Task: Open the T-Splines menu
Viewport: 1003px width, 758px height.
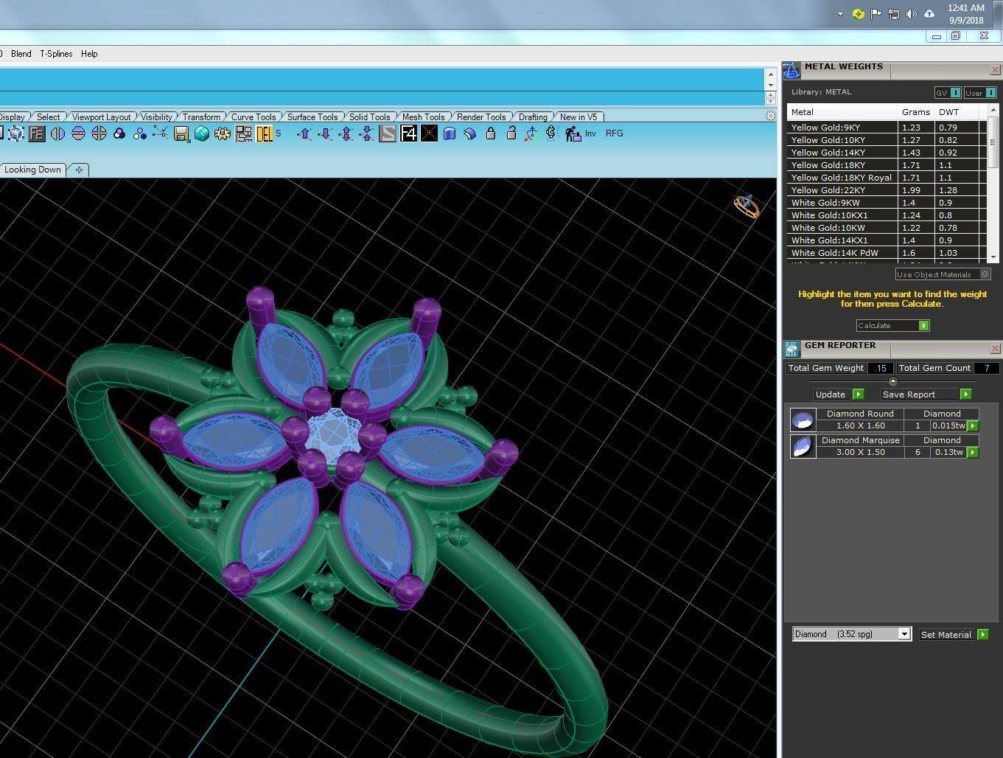Action: pyautogui.click(x=56, y=54)
